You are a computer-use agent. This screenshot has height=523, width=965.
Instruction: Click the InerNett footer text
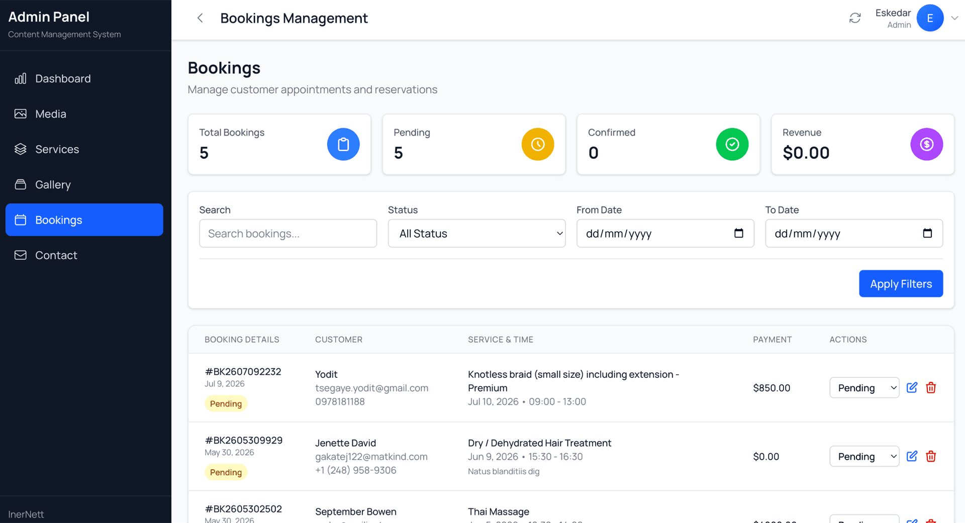pyautogui.click(x=26, y=514)
